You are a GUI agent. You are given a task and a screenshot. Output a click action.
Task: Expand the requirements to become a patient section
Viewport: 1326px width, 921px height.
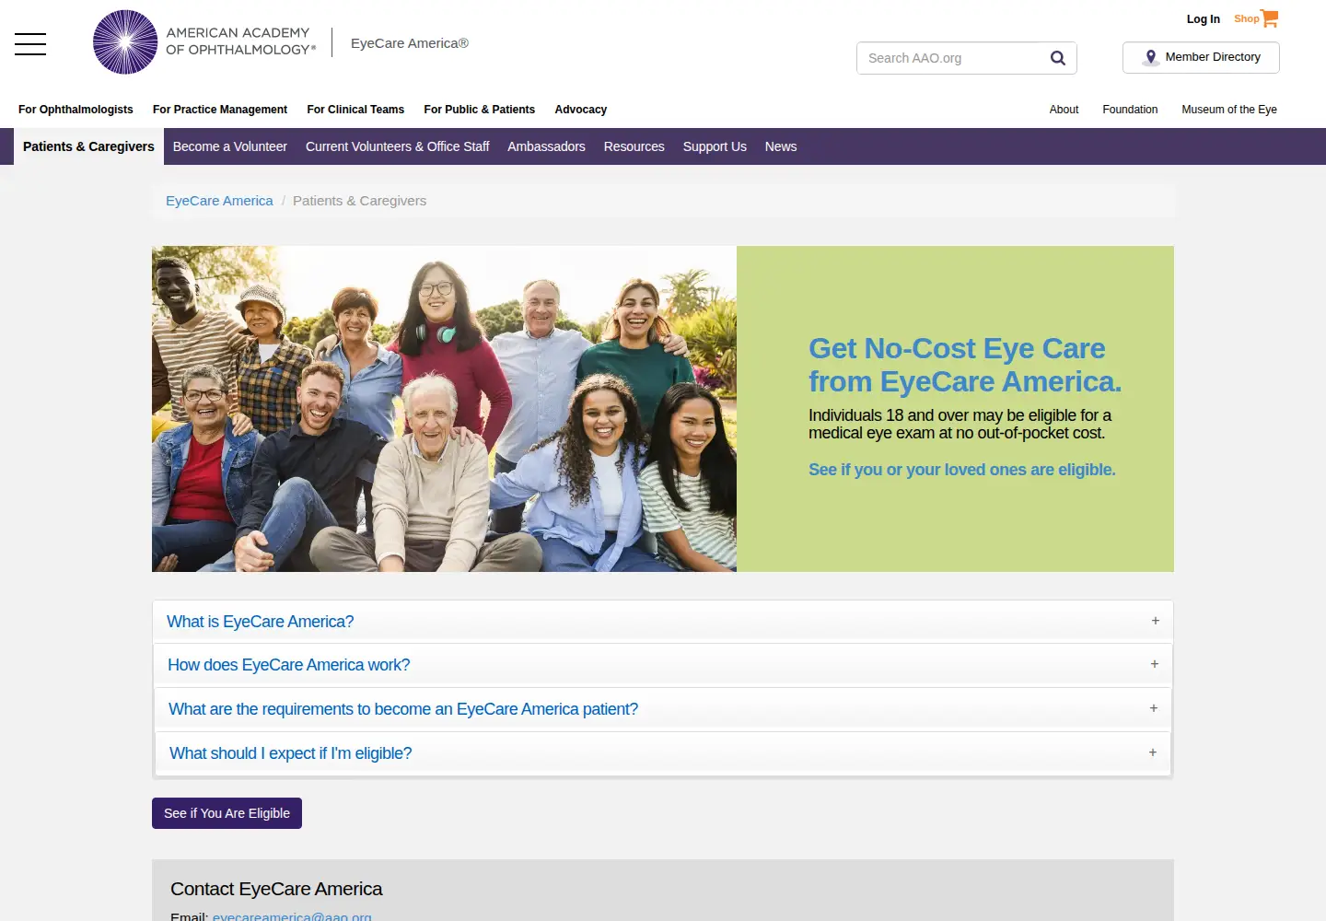(662, 709)
